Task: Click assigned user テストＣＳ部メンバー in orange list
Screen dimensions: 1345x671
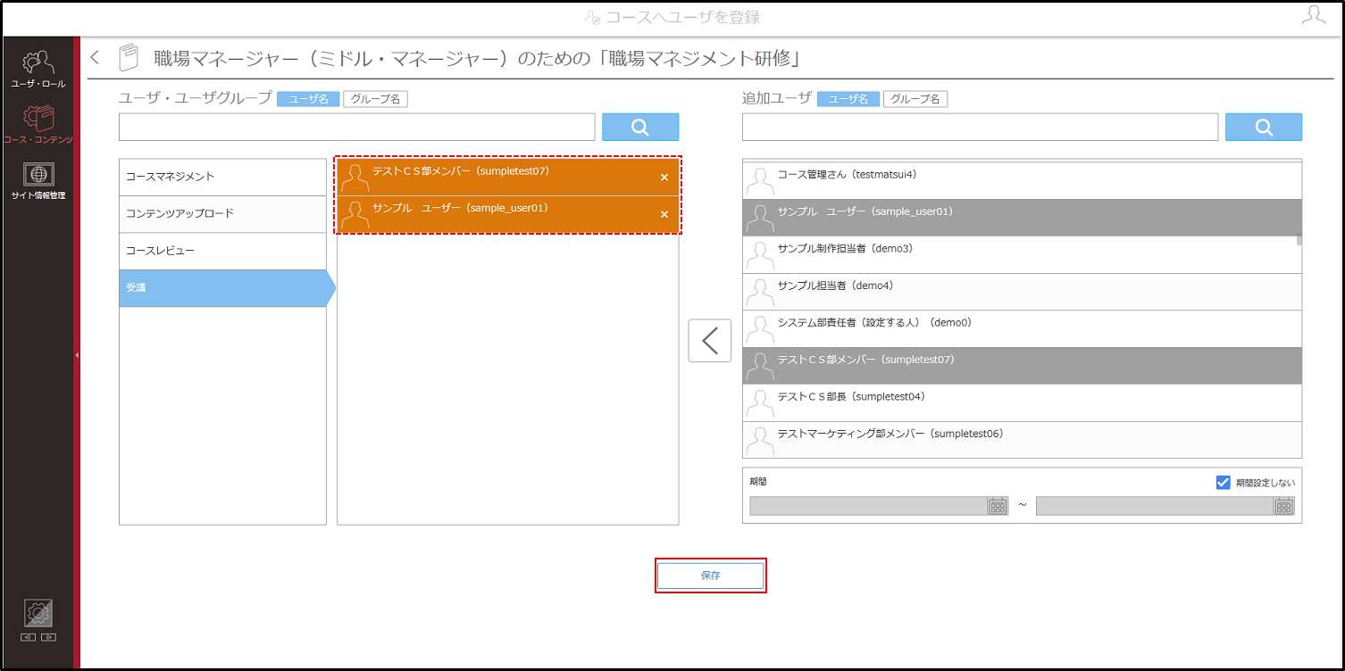Action: 508,178
